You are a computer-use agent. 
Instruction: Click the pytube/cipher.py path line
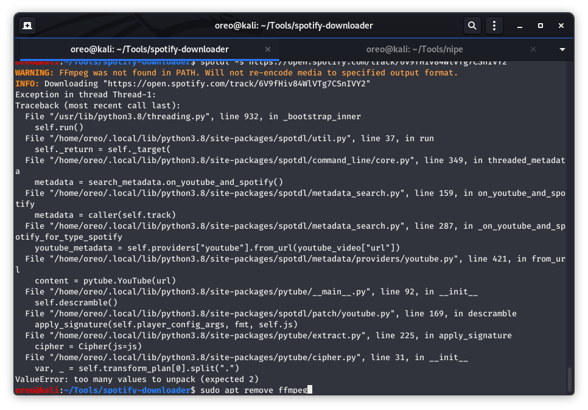point(247,358)
